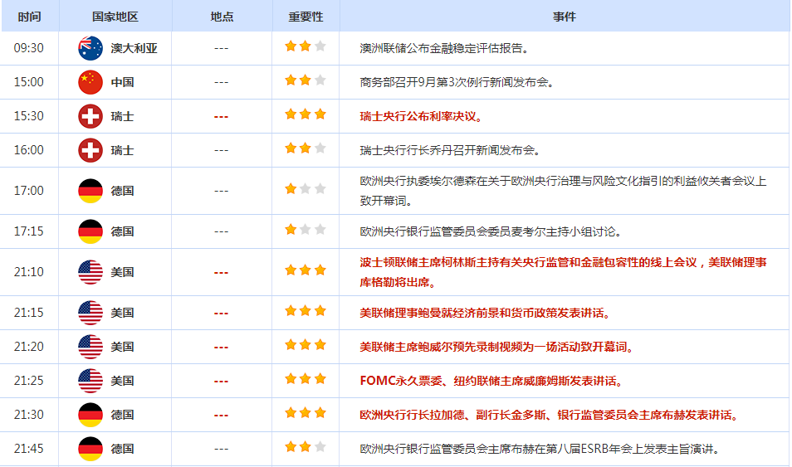
Task: Click 德国 label in the 21:45 row
Action: (x=122, y=450)
